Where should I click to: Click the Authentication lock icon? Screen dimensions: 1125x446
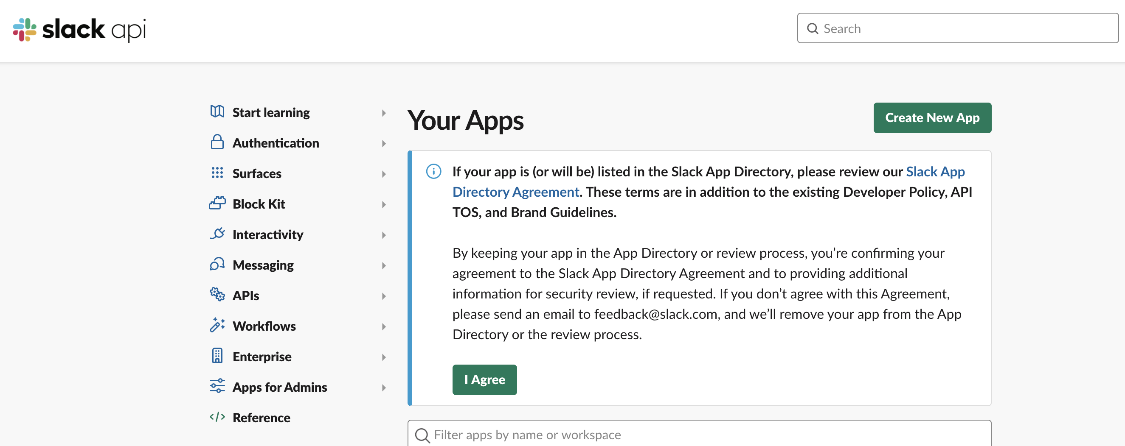point(217,142)
